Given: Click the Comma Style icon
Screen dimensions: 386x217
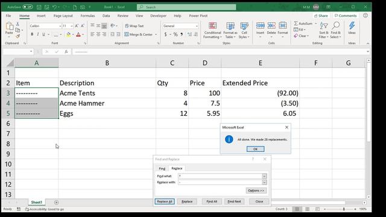Looking at the screenshot, I should [182, 34].
